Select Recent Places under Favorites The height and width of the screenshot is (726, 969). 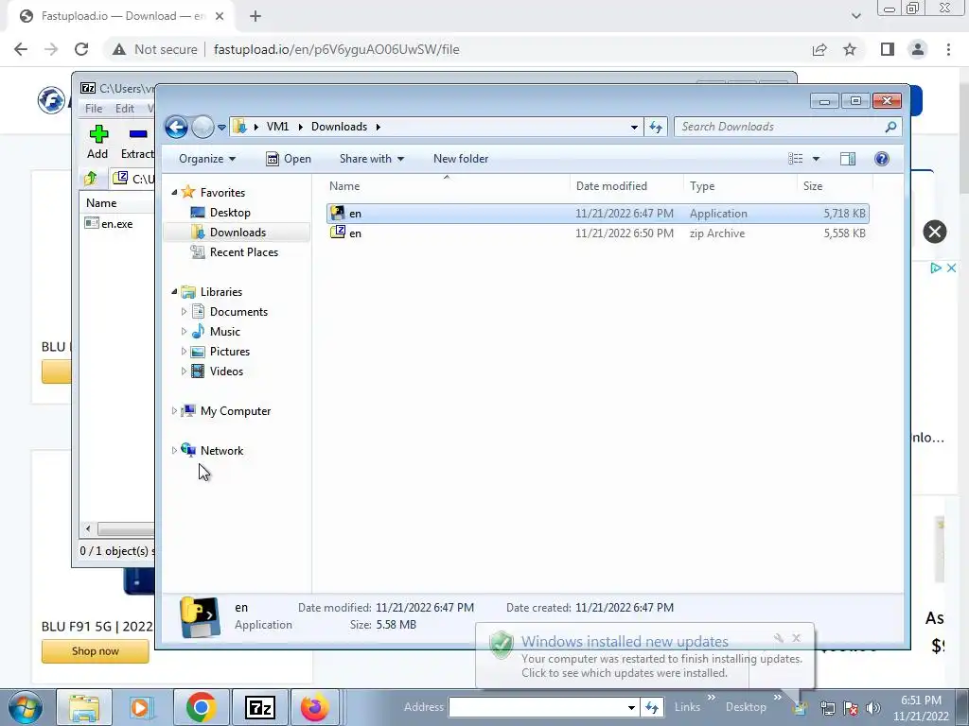point(244,251)
